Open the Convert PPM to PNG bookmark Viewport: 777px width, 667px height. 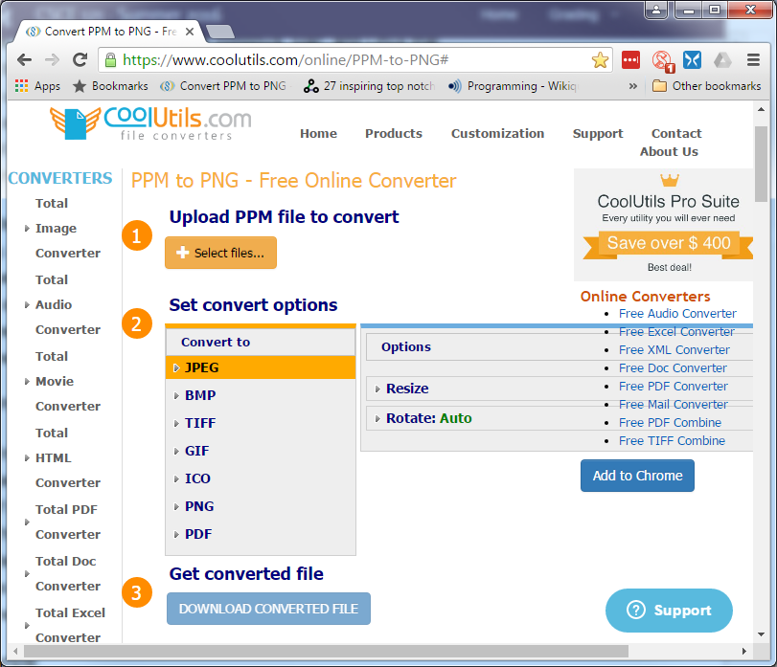coord(223,86)
